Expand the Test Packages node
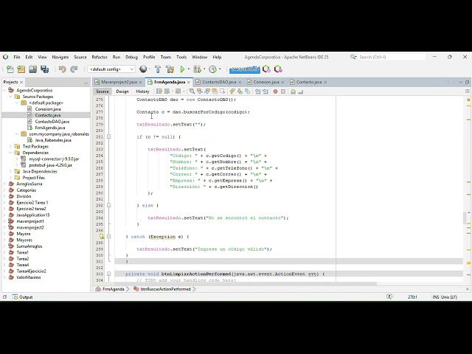This screenshot has width=472, height=354. 10,147
